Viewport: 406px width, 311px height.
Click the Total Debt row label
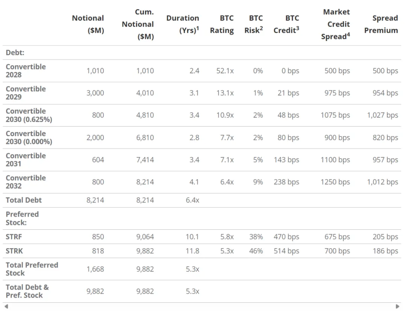[x=24, y=200]
